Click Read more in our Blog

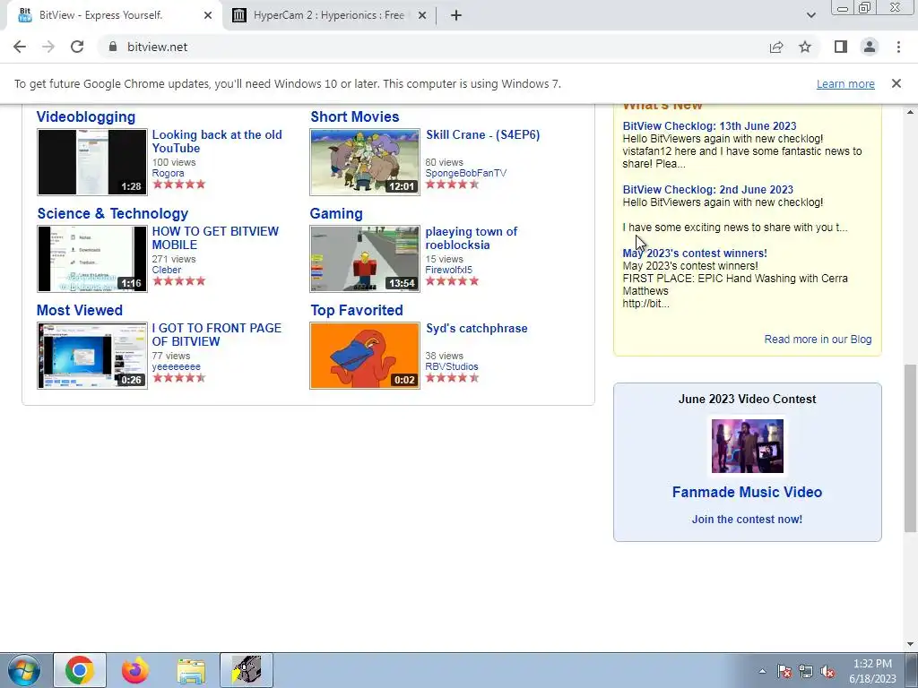click(x=818, y=340)
